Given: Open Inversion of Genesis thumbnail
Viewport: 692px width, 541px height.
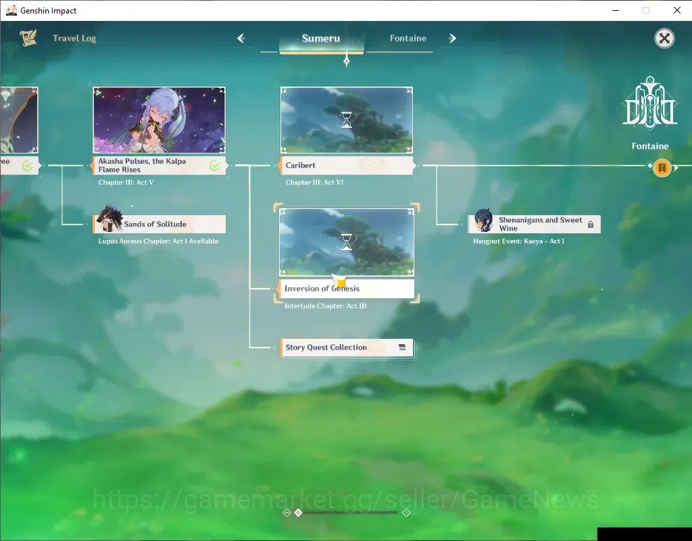Looking at the screenshot, I should click(x=347, y=242).
